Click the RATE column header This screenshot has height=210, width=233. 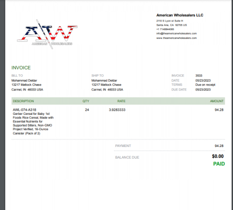click(x=121, y=101)
